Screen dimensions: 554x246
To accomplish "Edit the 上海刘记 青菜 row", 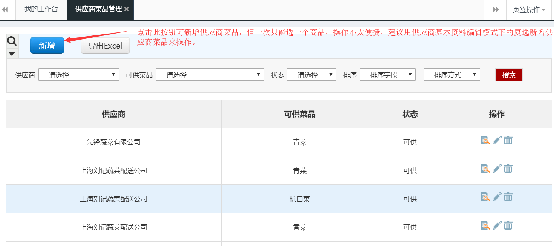I will click(x=497, y=169).
